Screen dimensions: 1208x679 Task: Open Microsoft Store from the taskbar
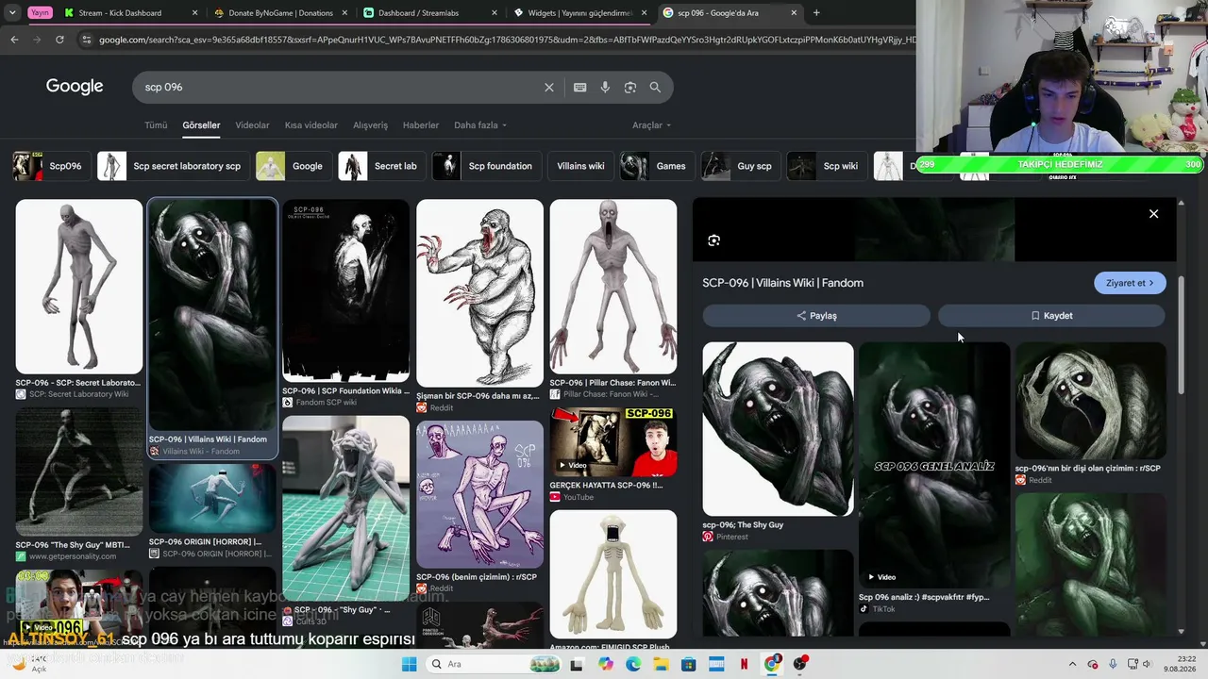click(689, 664)
